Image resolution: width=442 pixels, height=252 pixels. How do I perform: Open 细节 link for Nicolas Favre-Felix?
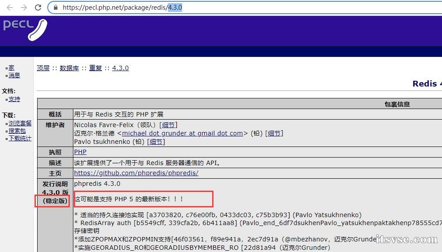pyautogui.click(x=168, y=125)
